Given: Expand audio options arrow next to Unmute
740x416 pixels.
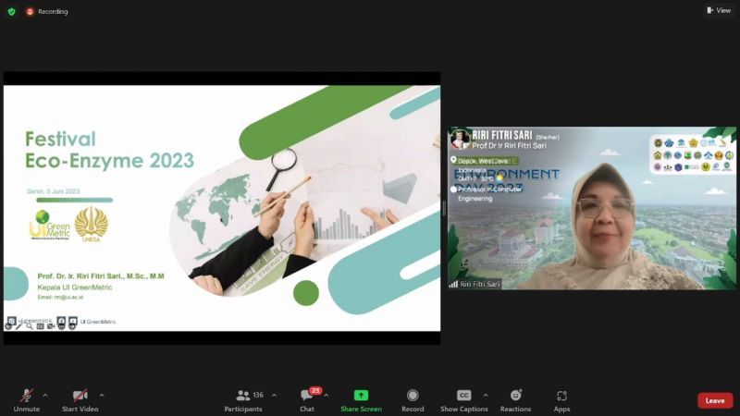Looking at the screenshot, I should tap(45, 395).
